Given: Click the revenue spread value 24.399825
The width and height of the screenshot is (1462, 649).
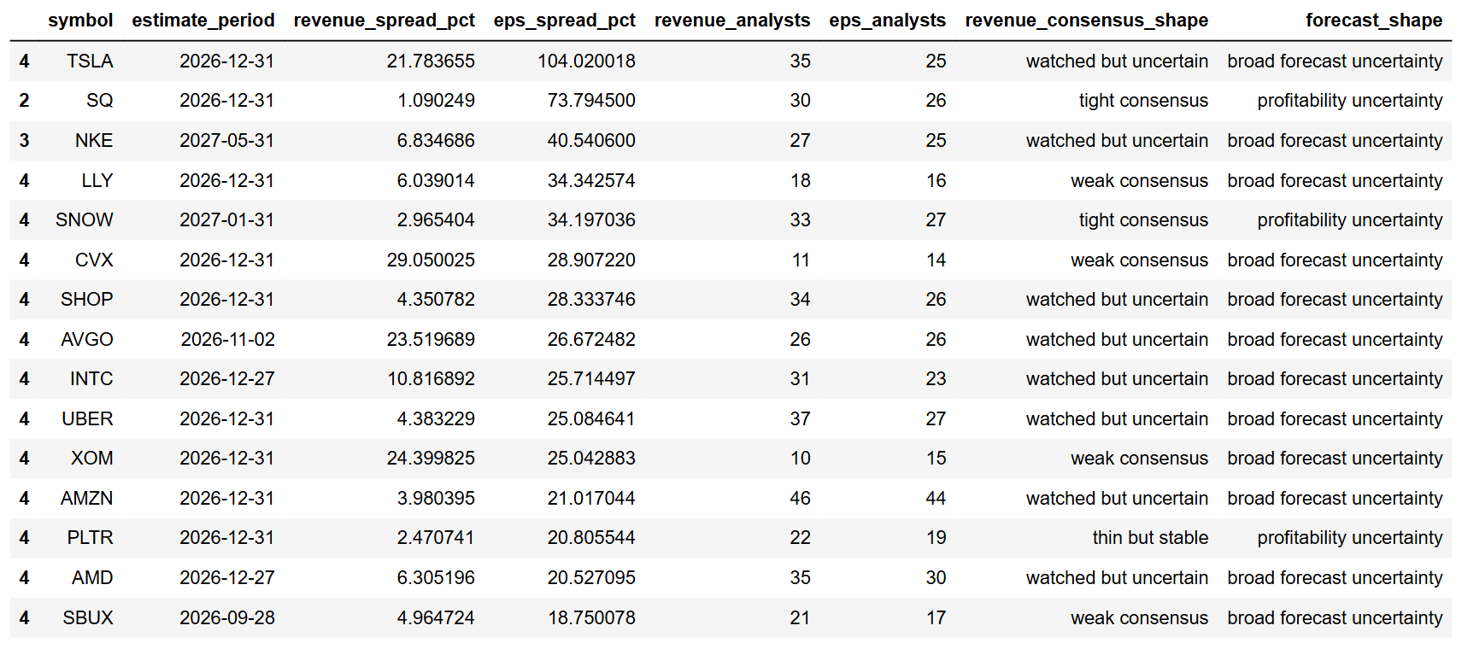Looking at the screenshot, I should point(431,459).
